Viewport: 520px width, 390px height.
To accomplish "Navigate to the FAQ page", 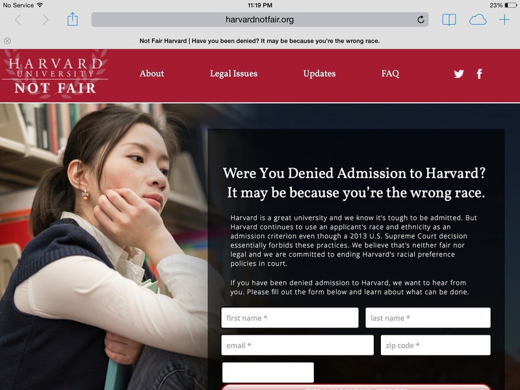I will (x=390, y=74).
